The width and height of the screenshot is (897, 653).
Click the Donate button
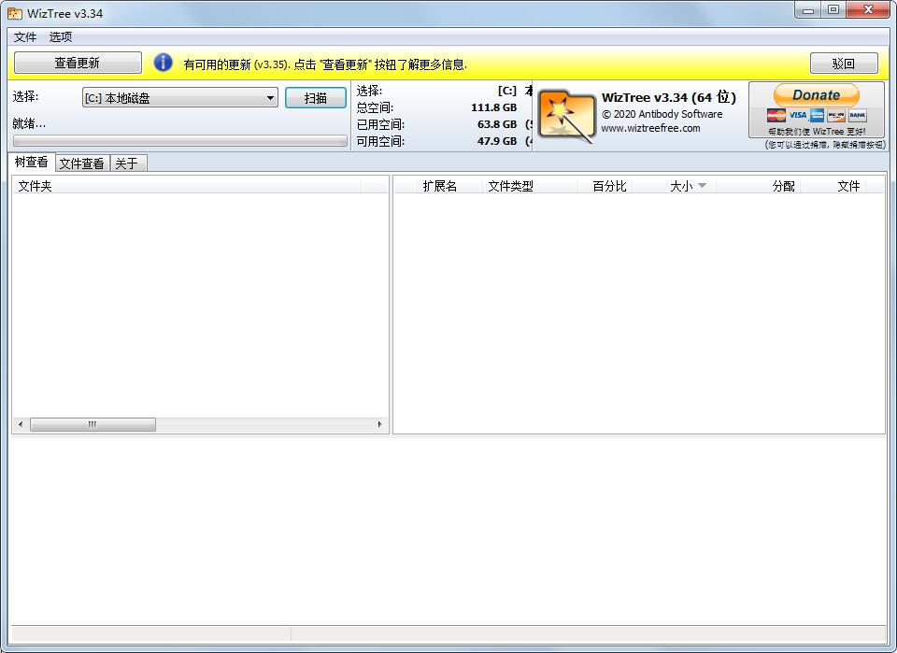(816, 95)
